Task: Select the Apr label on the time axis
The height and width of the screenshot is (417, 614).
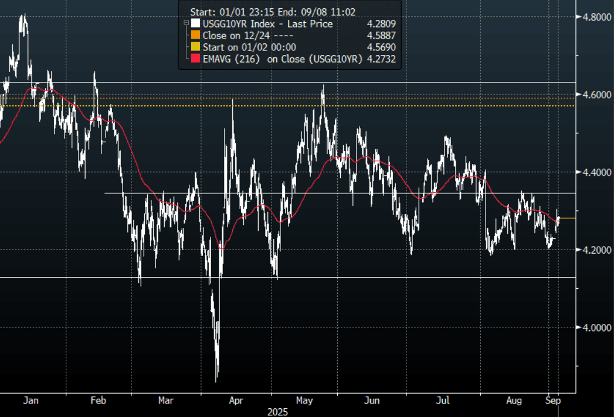Action: tap(236, 401)
